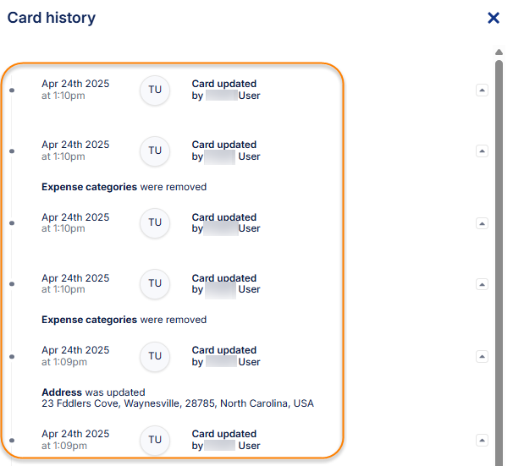Click TU avatar of first history entry
Image resolution: width=513 pixels, height=466 pixels.
(155, 90)
